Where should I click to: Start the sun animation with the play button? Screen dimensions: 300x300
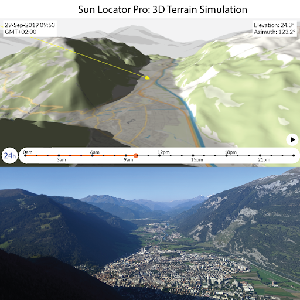point(292,139)
